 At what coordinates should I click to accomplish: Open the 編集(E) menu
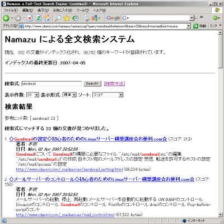[x=27, y=10]
